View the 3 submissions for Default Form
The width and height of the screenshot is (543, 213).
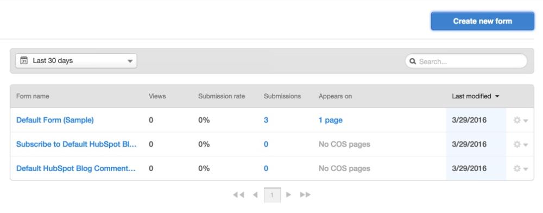pyautogui.click(x=266, y=120)
